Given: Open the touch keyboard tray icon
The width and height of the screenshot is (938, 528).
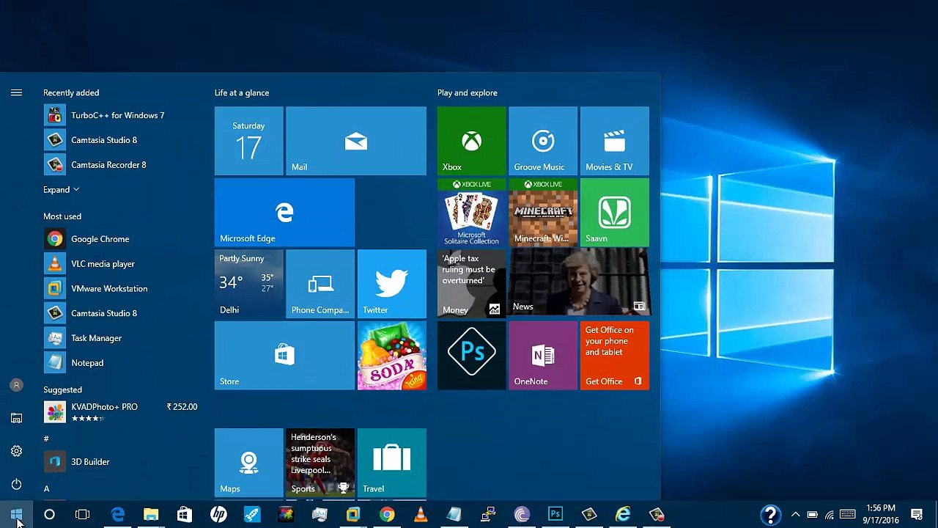Looking at the screenshot, I should [848, 515].
